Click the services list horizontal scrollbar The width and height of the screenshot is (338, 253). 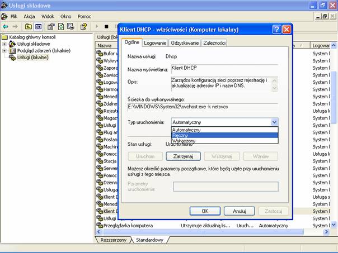click(203, 232)
